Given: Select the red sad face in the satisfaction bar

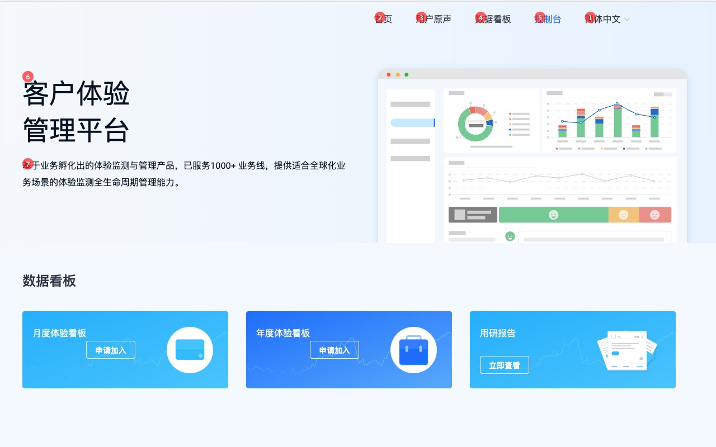Looking at the screenshot, I should (655, 215).
